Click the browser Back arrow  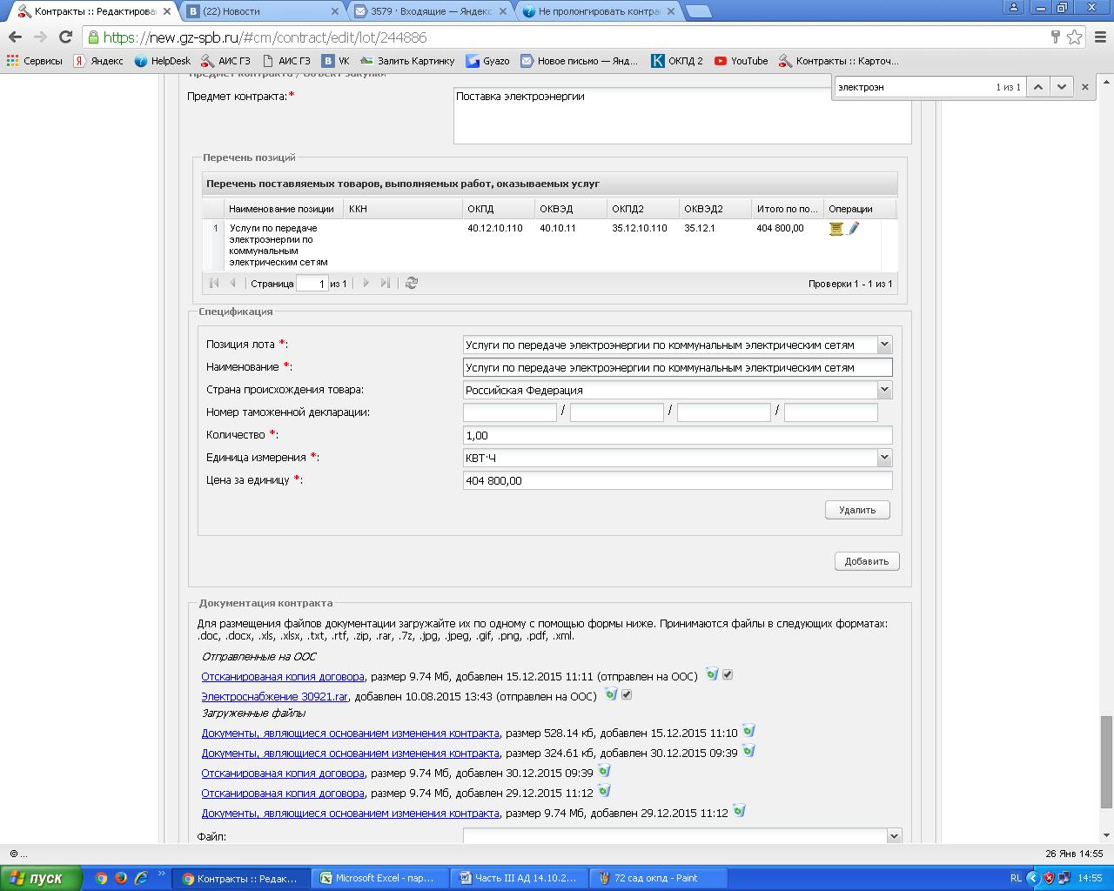[x=15, y=37]
